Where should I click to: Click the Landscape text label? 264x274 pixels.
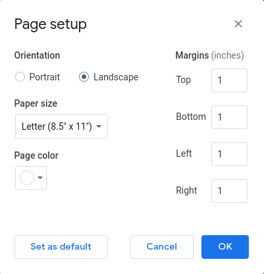pyautogui.click(x=116, y=77)
